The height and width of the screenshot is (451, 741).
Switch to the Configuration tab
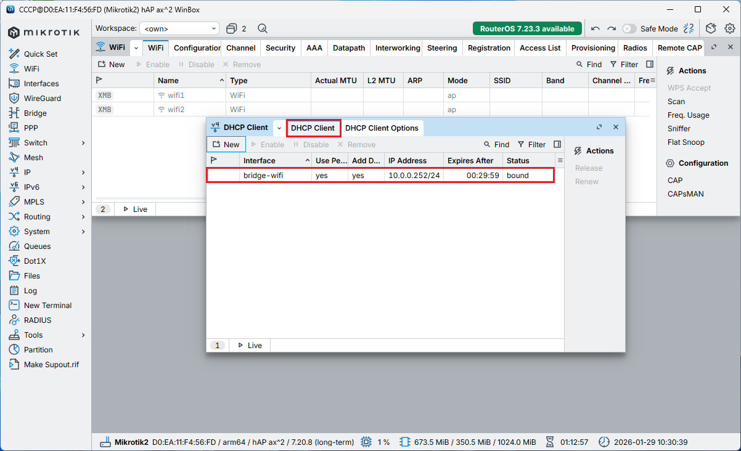coord(196,48)
